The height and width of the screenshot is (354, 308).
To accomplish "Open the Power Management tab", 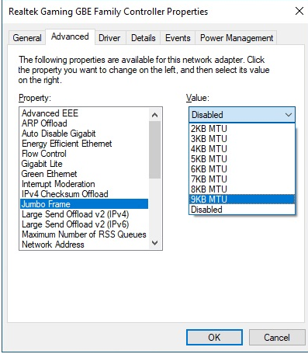I will 237,38.
